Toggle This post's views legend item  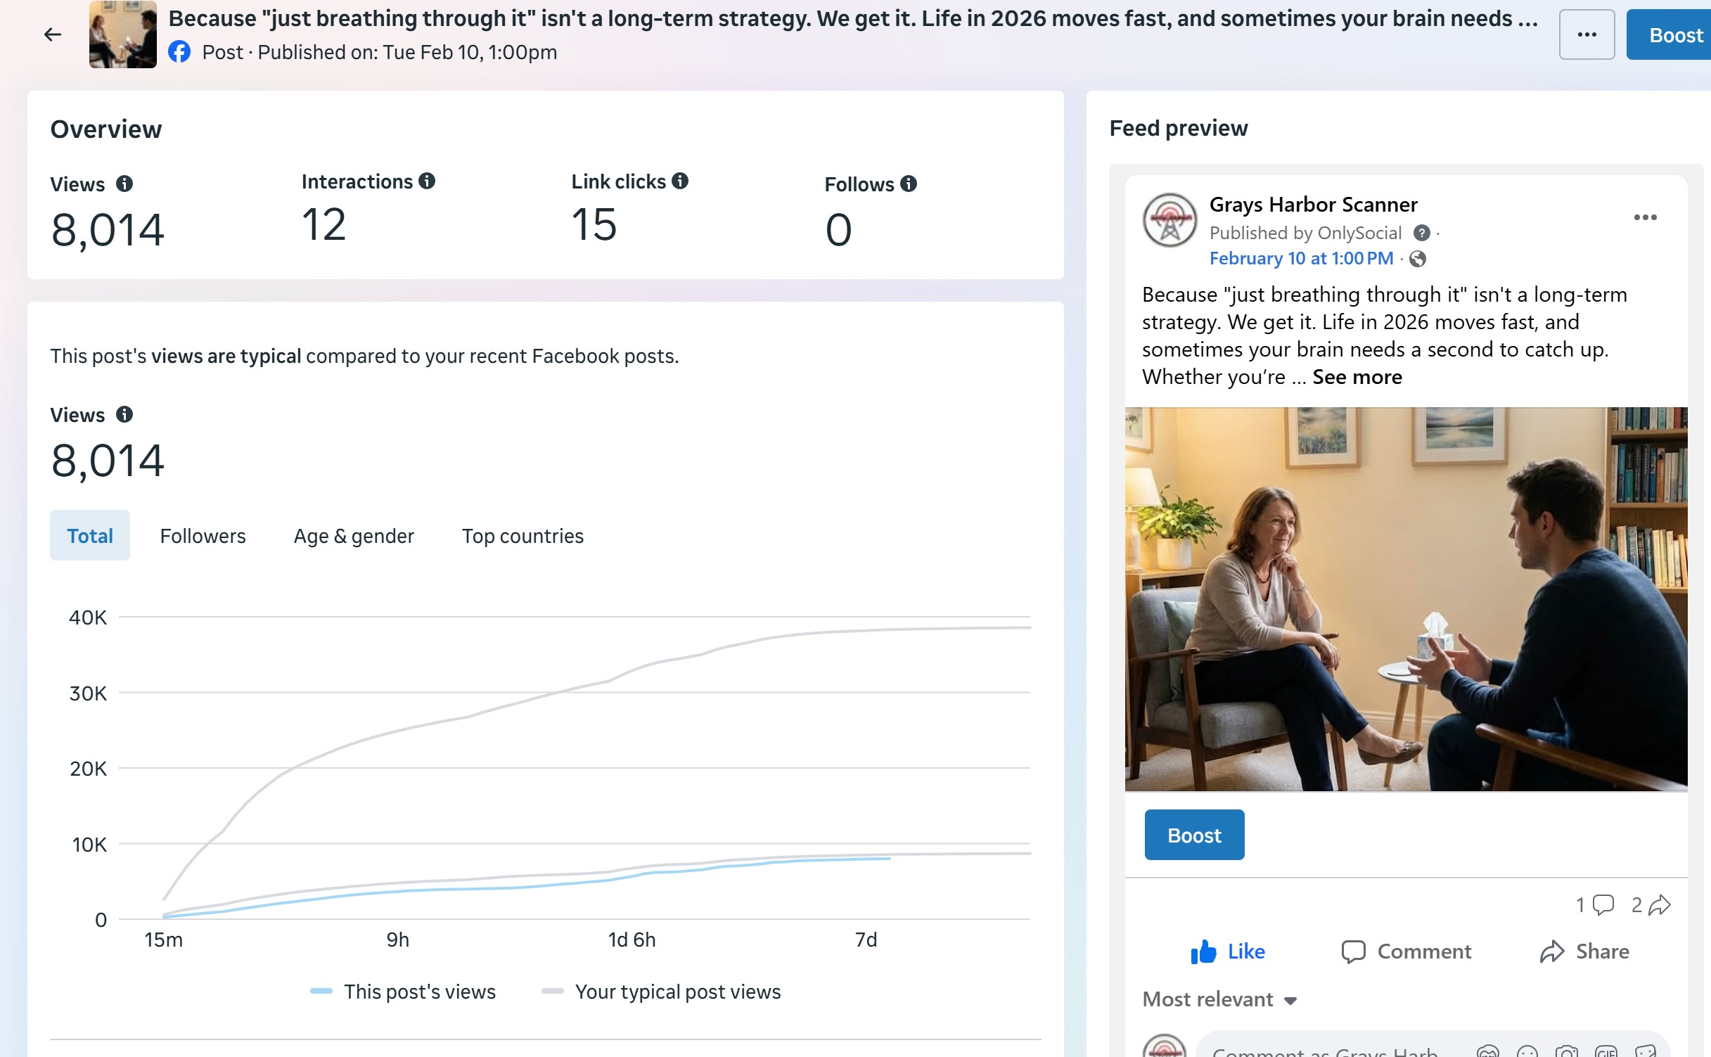tap(404, 992)
